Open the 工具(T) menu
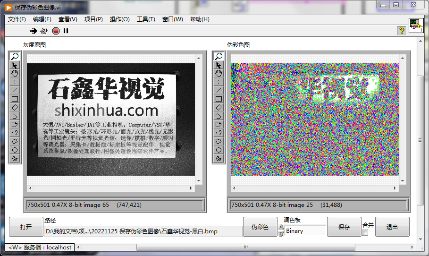Viewport: 429px width, 256px height. (x=146, y=19)
